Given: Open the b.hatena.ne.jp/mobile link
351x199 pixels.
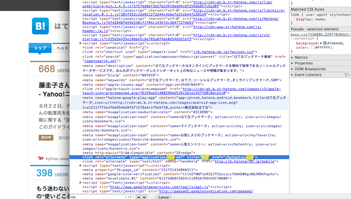Looking at the screenshot, I should (x=244, y=161).
